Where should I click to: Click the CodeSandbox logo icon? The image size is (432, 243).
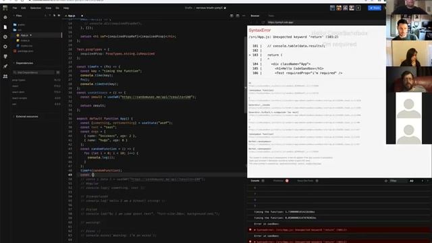pyautogui.click(x=5, y=7)
